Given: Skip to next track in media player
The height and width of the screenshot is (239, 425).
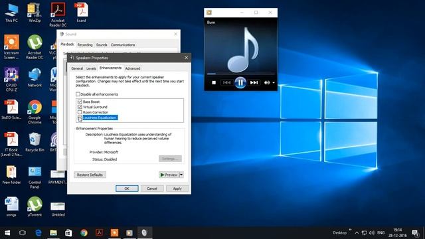Looking at the screenshot, I should tap(254, 82).
